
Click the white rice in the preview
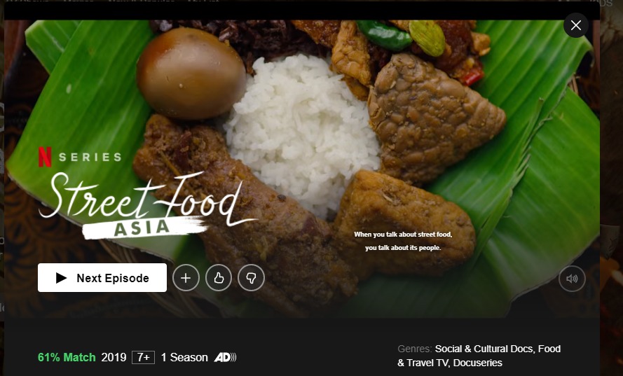coord(302,131)
